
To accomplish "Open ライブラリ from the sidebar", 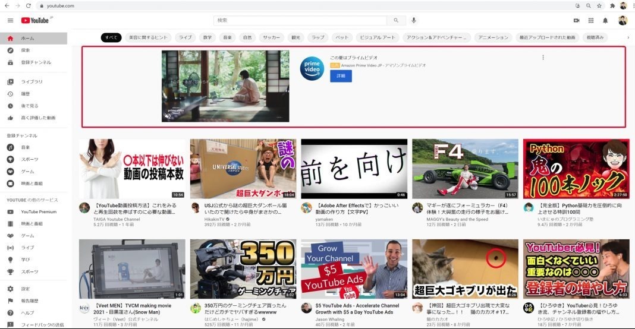I will click(34, 82).
